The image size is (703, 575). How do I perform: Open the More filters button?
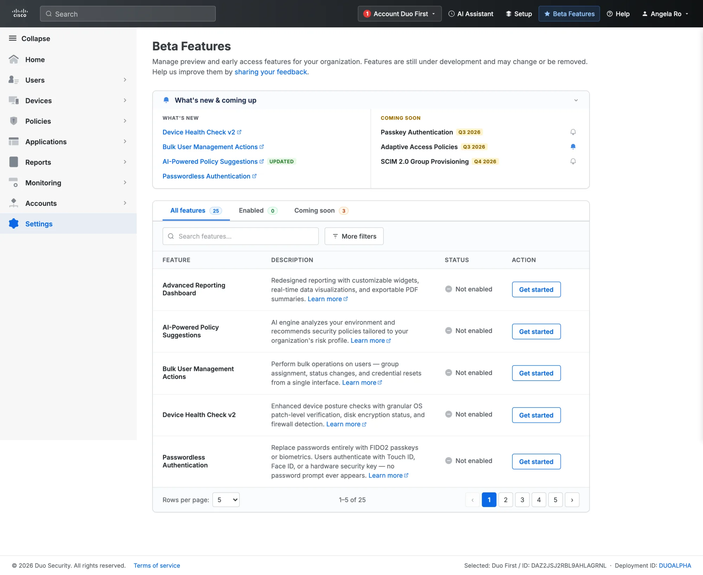point(354,236)
